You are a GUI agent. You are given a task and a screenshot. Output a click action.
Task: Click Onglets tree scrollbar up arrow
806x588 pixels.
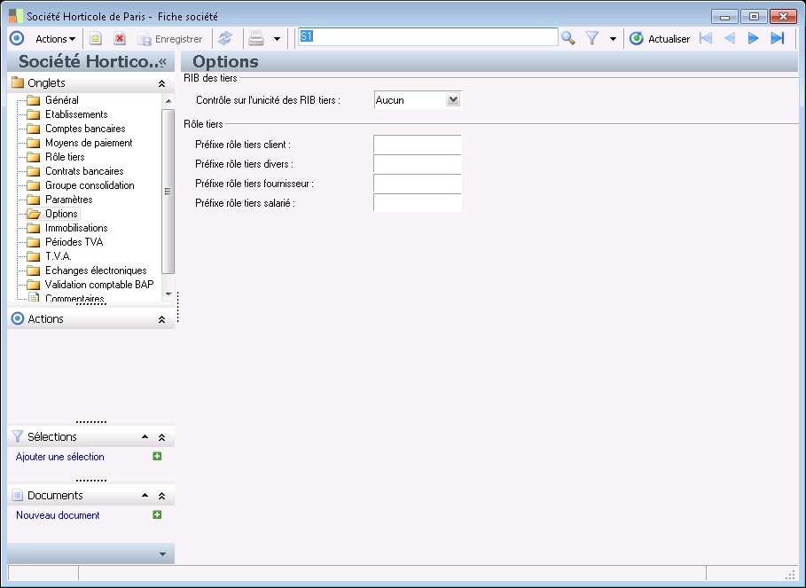(x=168, y=101)
